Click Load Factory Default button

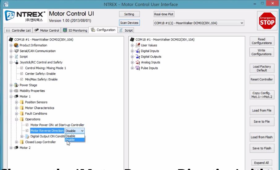262,68
